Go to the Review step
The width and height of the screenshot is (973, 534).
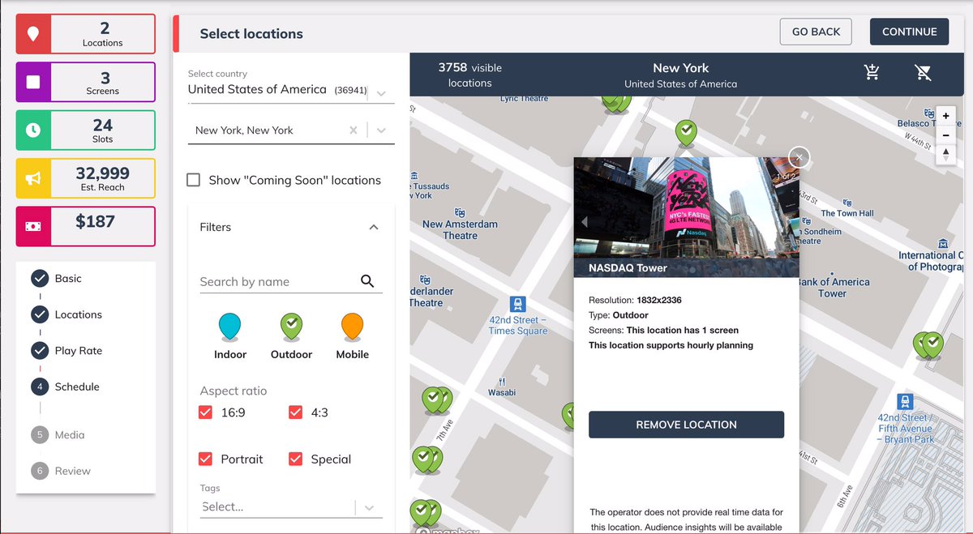click(x=61, y=471)
